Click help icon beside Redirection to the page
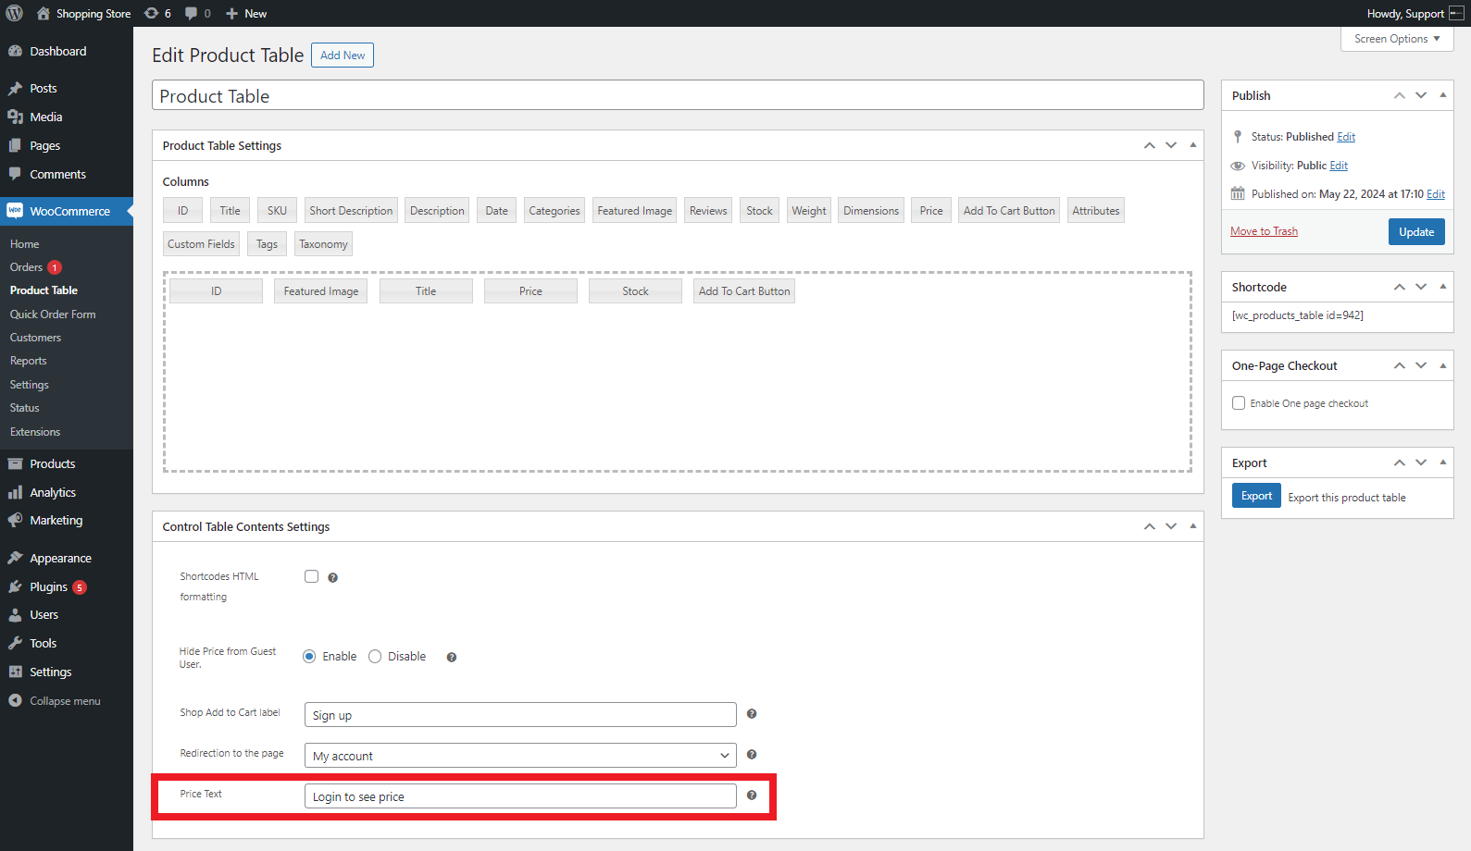Image resolution: width=1471 pixels, height=851 pixels. (x=752, y=755)
